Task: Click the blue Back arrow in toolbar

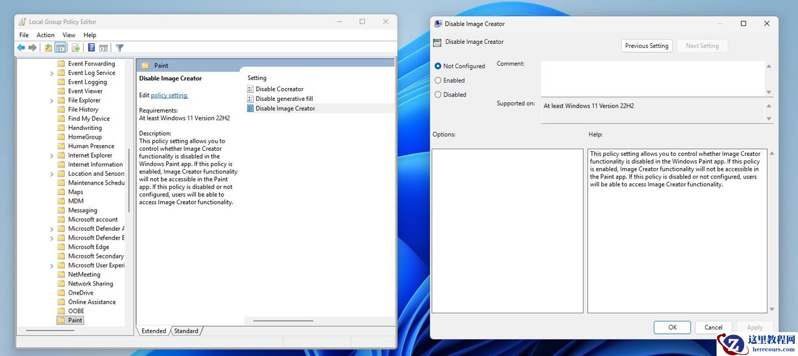Action: pyautogui.click(x=21, y=48)
